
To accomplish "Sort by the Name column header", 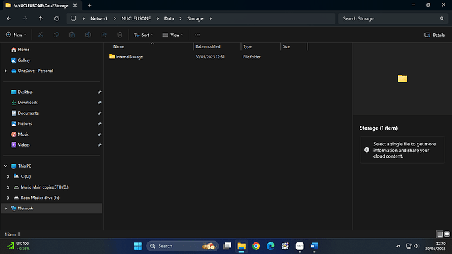I will pyautogui.click(x=119, y=46).
